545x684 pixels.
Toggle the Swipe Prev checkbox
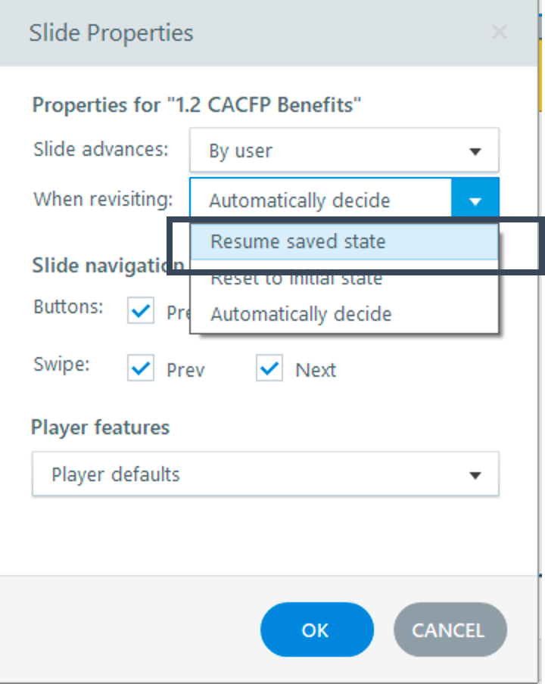(141, 369)
